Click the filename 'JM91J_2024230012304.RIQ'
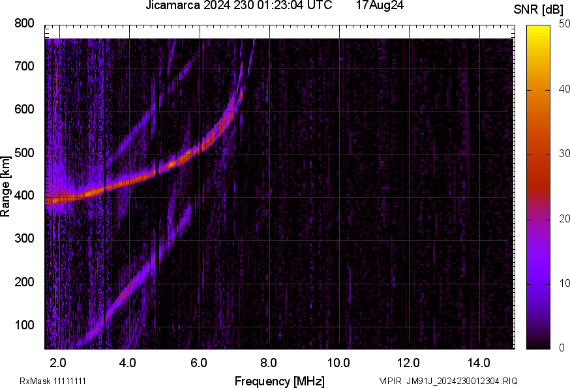This screenshot has width=570, height=388. pos(462,381)
